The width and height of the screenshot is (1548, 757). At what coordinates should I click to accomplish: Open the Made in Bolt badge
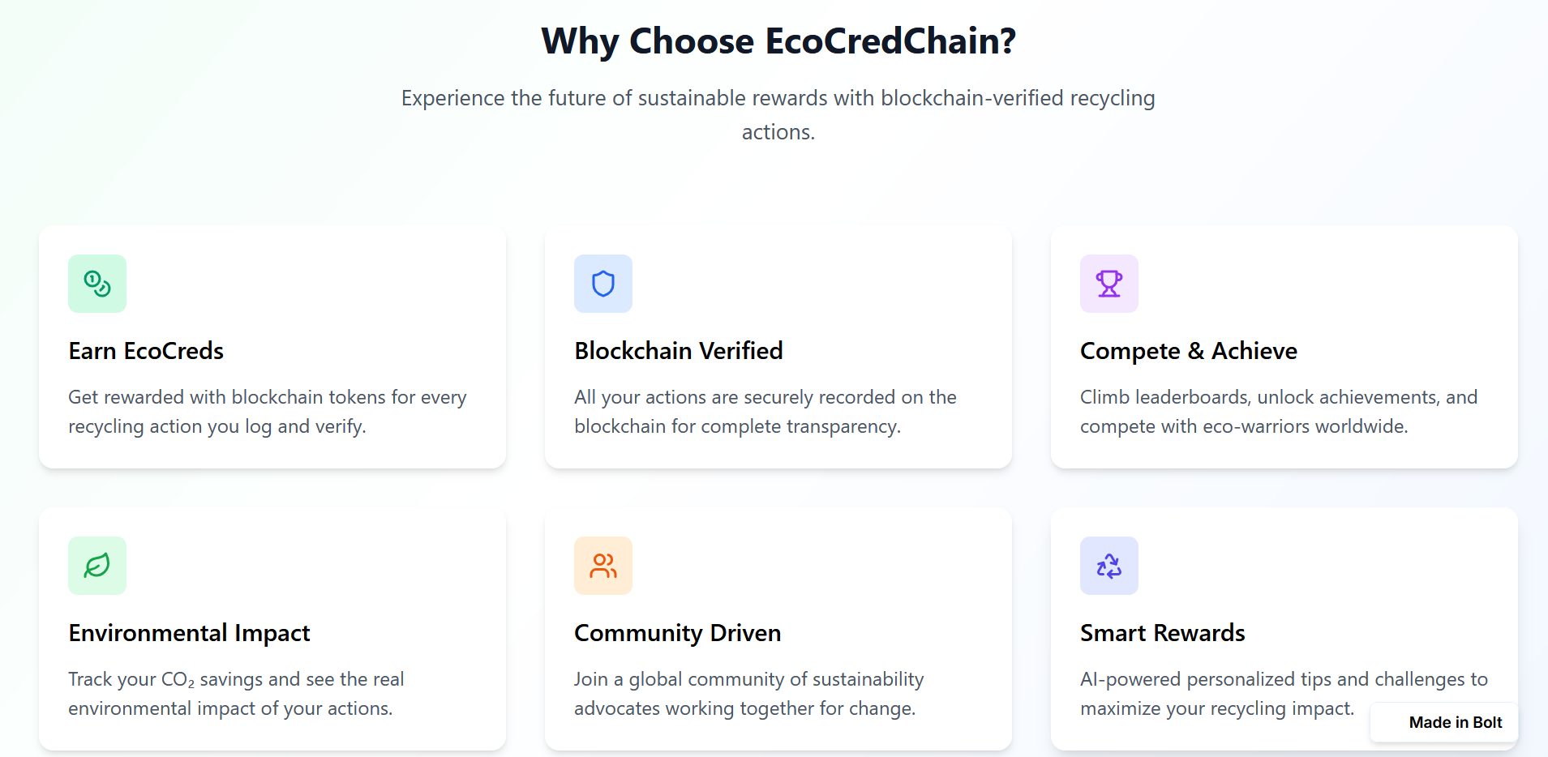1444,722
